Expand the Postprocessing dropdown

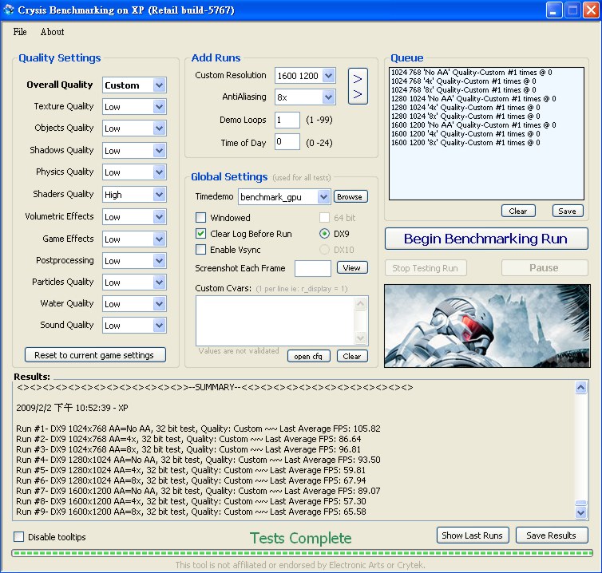tap(159, 261)
